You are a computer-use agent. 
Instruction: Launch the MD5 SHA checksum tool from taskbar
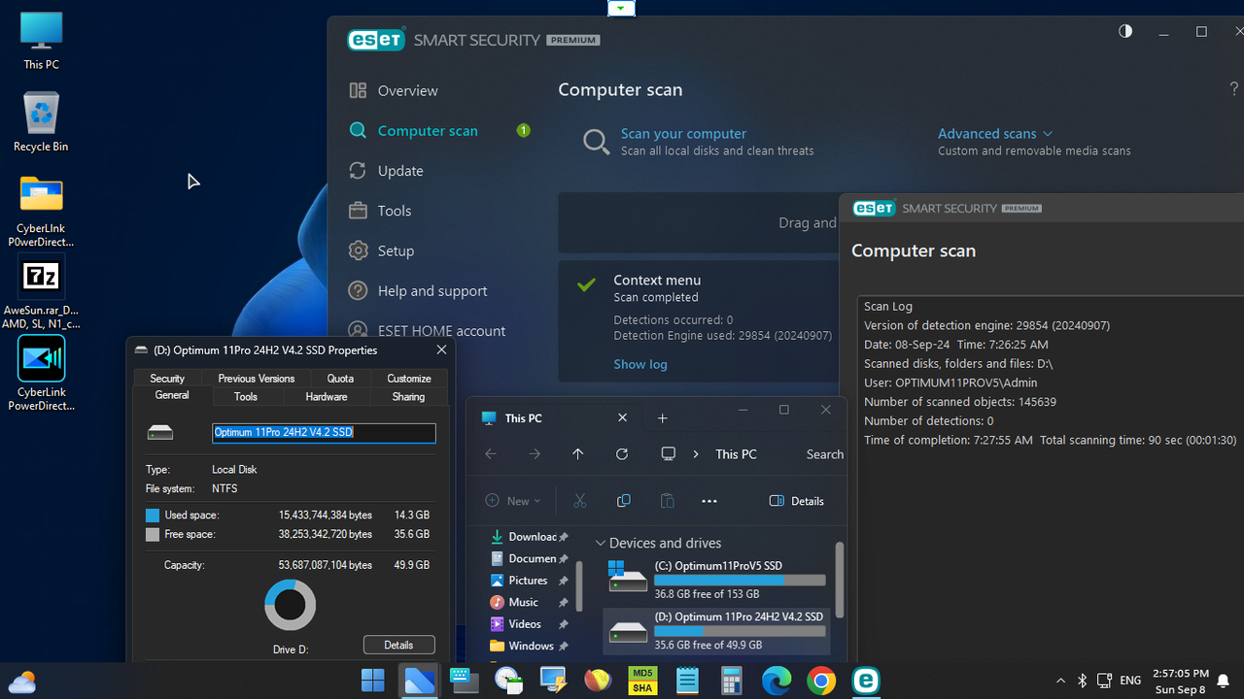pos(641,681)
